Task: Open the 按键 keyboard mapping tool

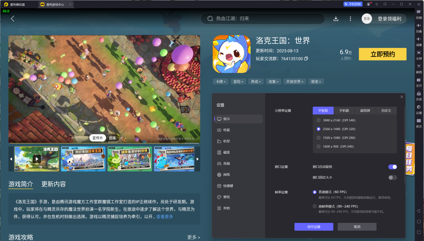Action: [x=419, y=14]
